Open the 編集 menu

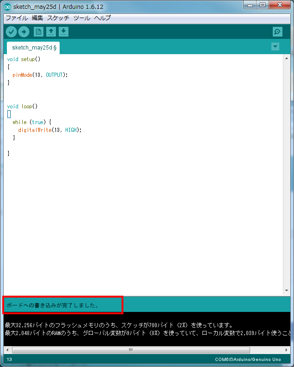[x=37, y=18]
